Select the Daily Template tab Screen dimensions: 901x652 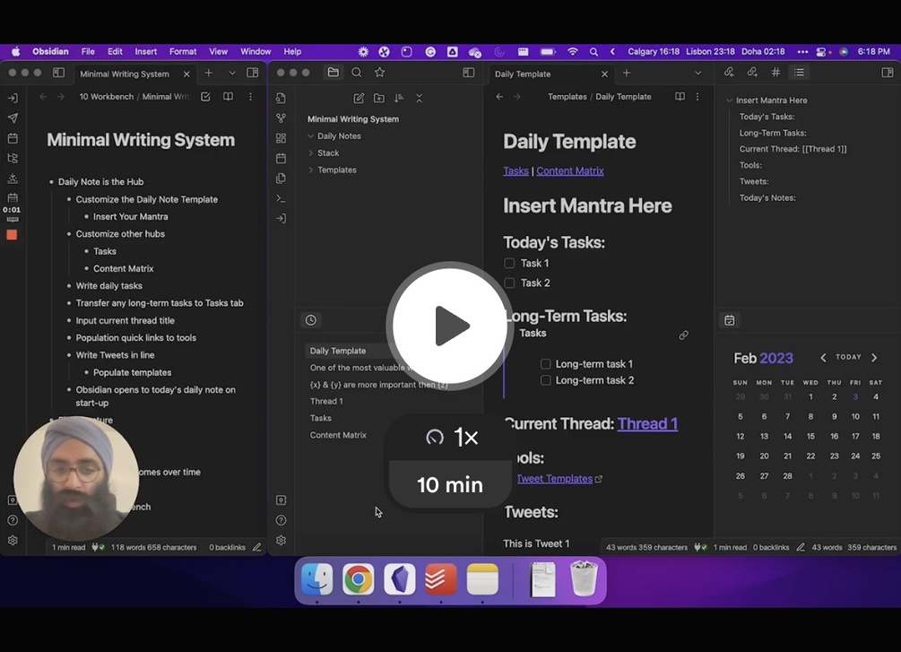(523, 74)
